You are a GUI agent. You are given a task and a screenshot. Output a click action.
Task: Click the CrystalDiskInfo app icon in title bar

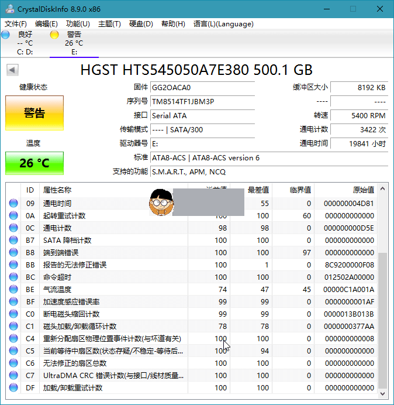tap(10, 9)
